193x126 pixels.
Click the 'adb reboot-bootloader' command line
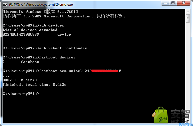(45, 48)
